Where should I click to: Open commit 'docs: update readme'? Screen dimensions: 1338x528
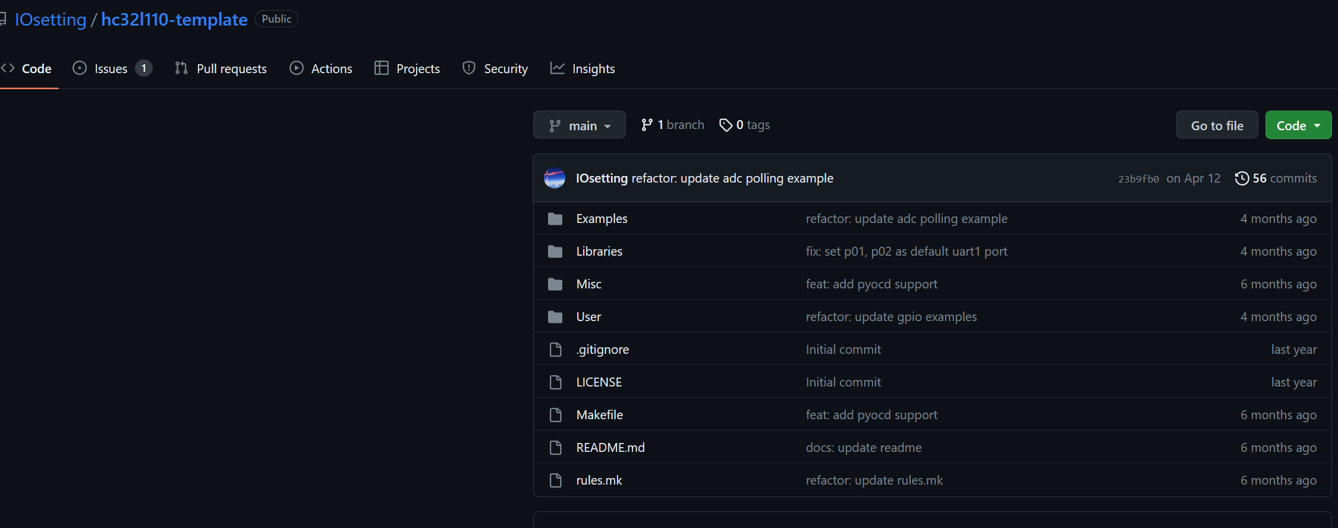tap(864, 448)
